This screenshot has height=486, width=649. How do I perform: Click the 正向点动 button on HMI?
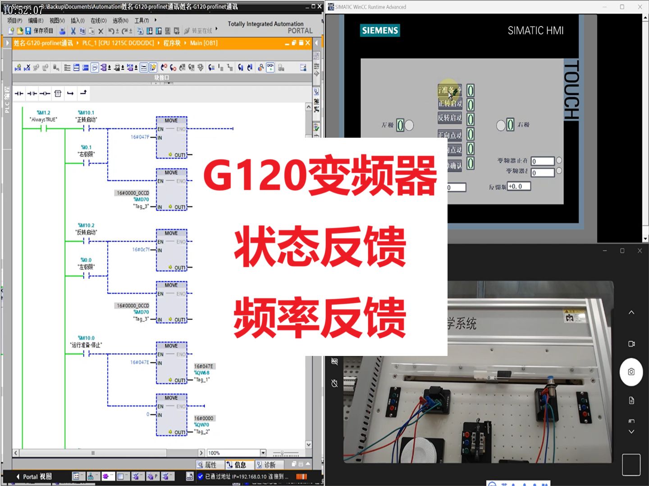[x=450, y=135]
